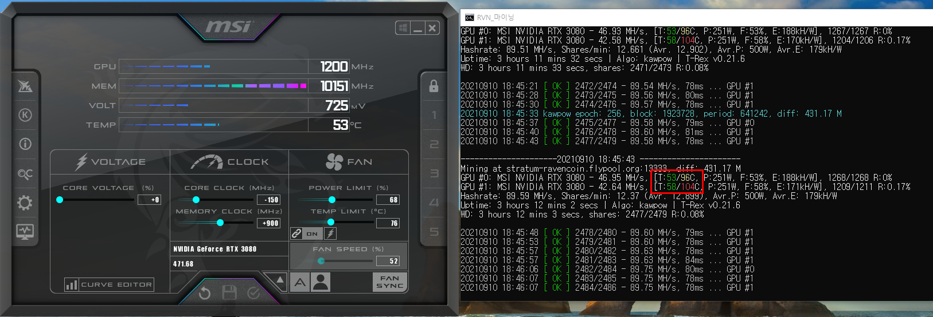The image size is (933, 317).
Task: Select profile slot 2
Action: [x=434, y=144]
